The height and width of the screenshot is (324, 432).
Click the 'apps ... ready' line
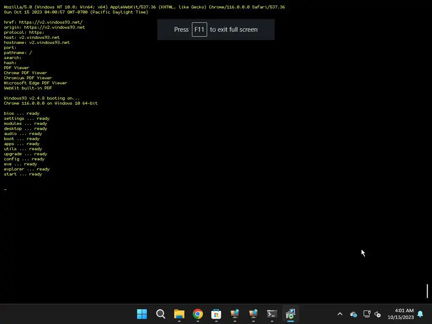22,144
